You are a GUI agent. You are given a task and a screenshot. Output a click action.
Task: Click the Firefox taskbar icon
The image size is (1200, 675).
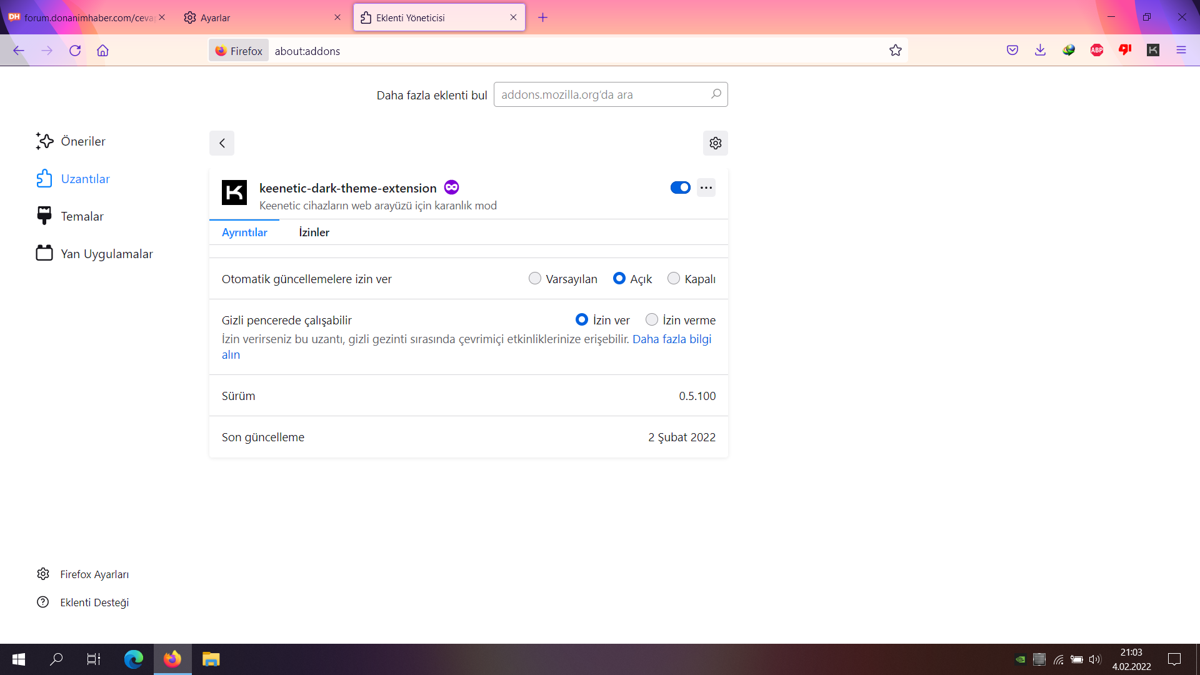click(172, 659)
